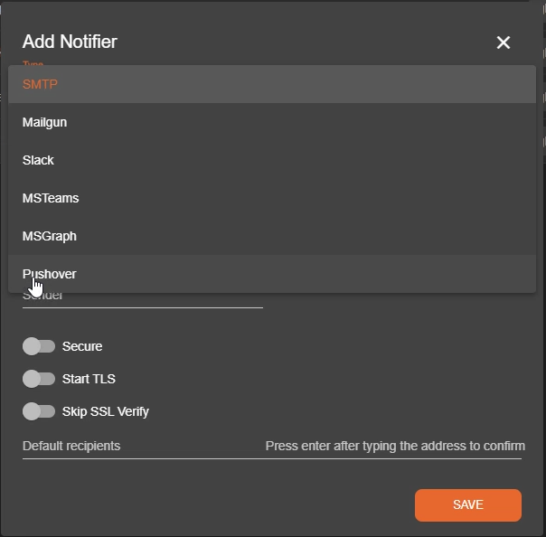
Task: Toggle the Skip SSL Verify switch
Action: (38, 411)
